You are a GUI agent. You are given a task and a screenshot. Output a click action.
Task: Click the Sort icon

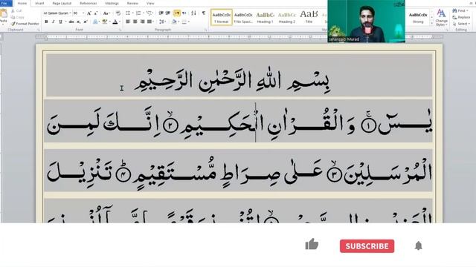click(193, 13)
